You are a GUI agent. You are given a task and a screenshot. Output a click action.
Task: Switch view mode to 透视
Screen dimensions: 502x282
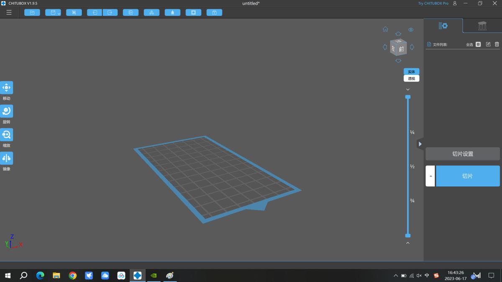pos(411,78)
